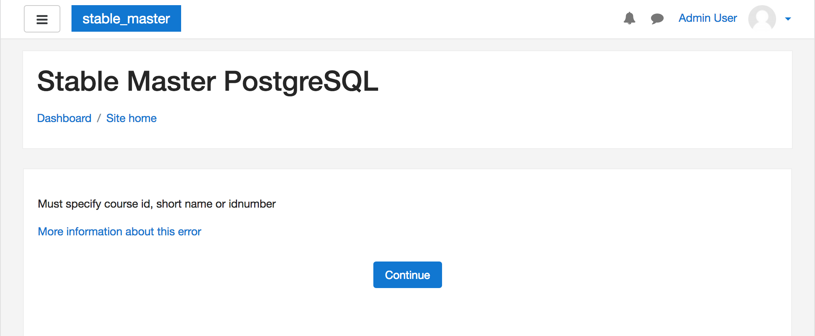Screen dimensions: 815x336
Task: Open the notifications bell
Action: point(630,18)
